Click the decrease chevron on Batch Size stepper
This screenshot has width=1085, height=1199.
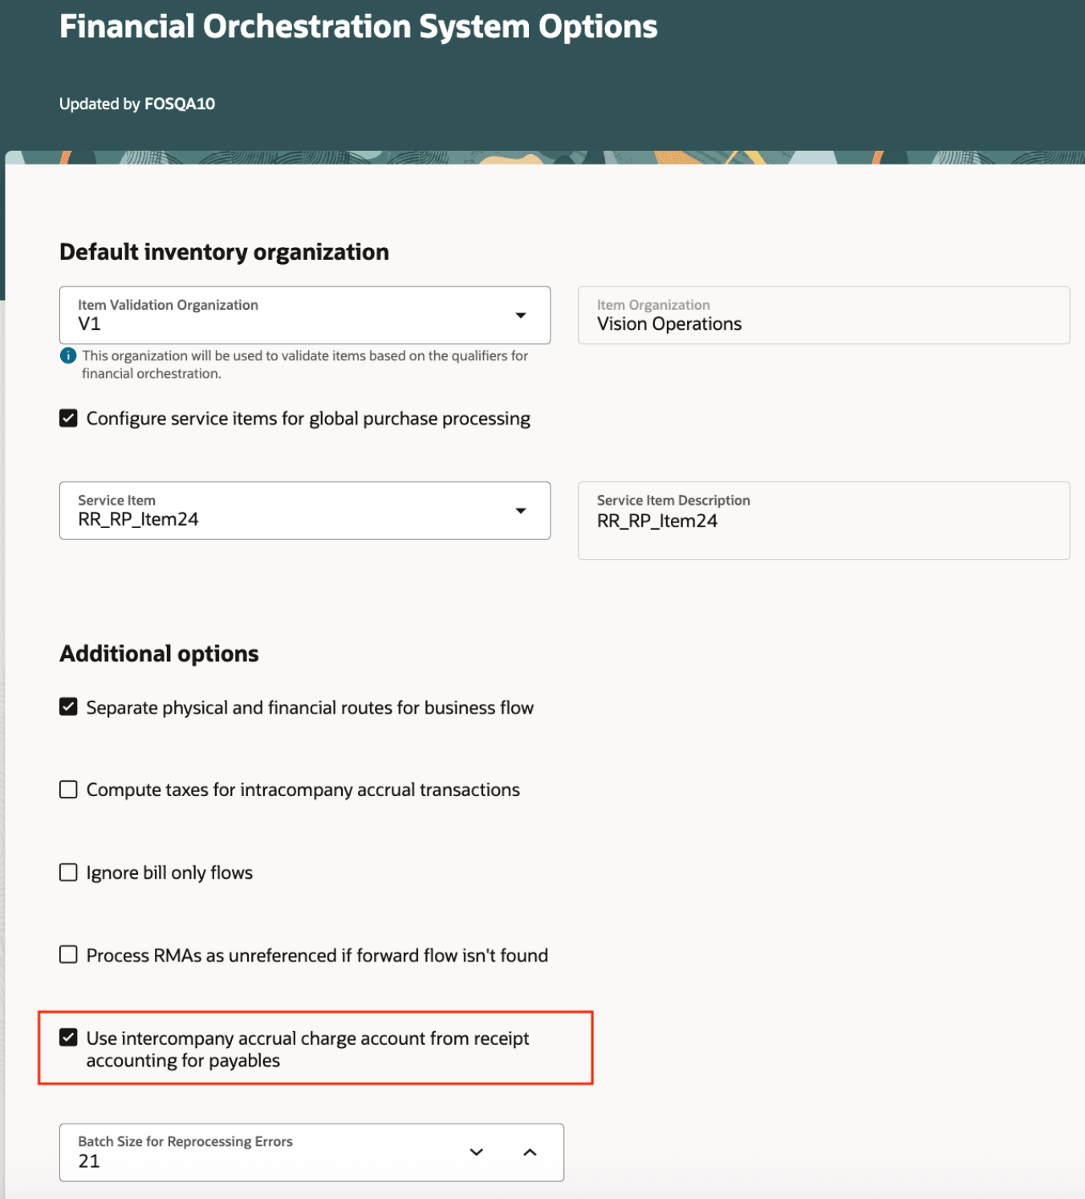pyautogui.click(x=476, y=1152)
